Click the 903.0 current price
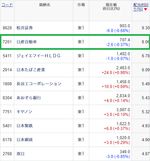This screenshot has width=150, height=161. pyautogui.click(x=125, y=26)
